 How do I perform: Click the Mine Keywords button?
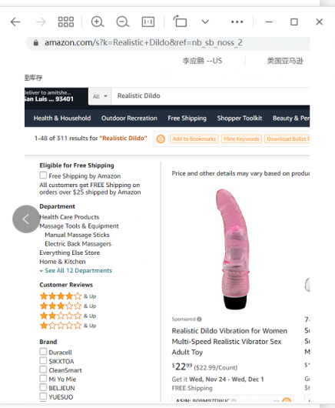[x=241, y=139]
